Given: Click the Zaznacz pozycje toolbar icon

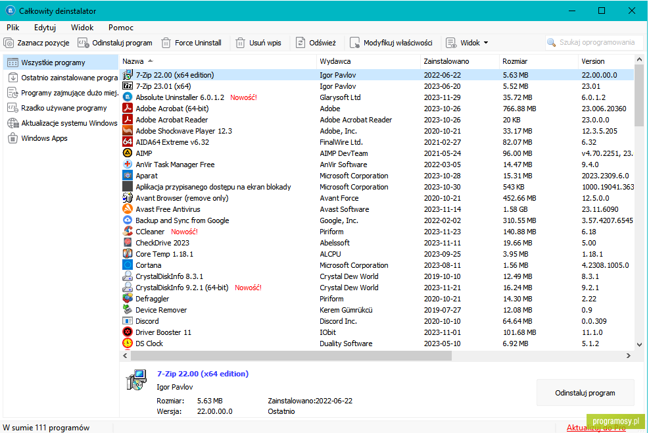Looking at the screenshot, I should [9, 43].
